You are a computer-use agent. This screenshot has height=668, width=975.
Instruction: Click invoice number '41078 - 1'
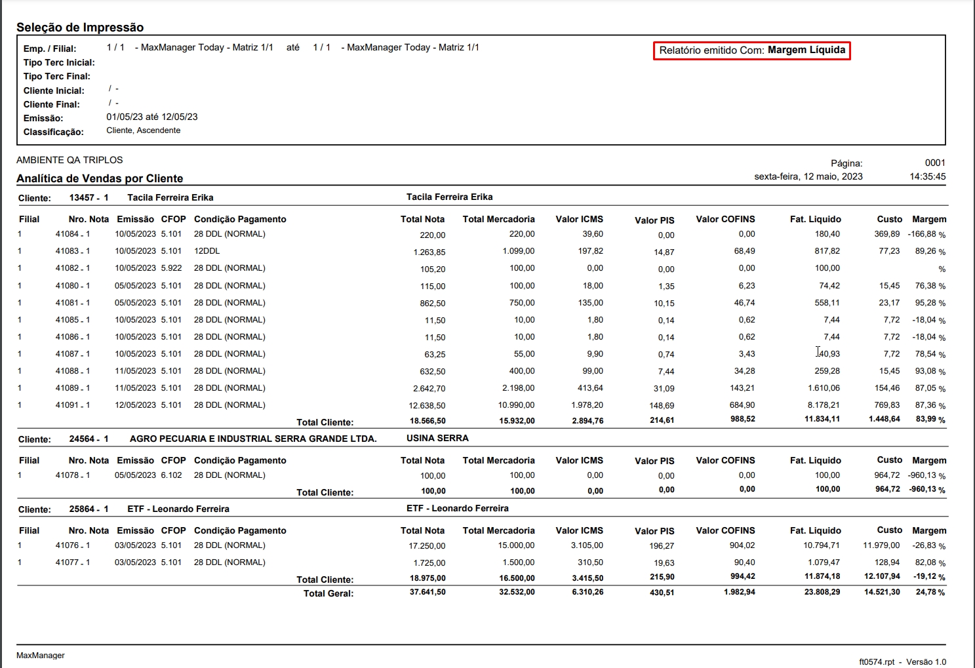coord(73,475)
